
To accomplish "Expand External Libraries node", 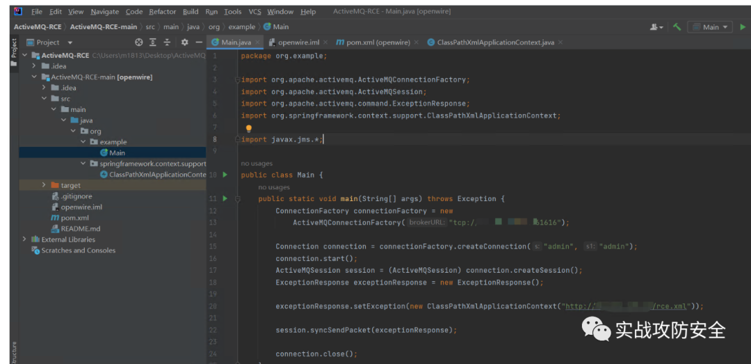I will 24,239.
